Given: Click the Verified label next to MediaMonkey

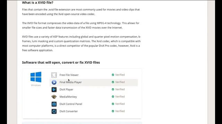Looking at the screenshot, I should point(120,96).
